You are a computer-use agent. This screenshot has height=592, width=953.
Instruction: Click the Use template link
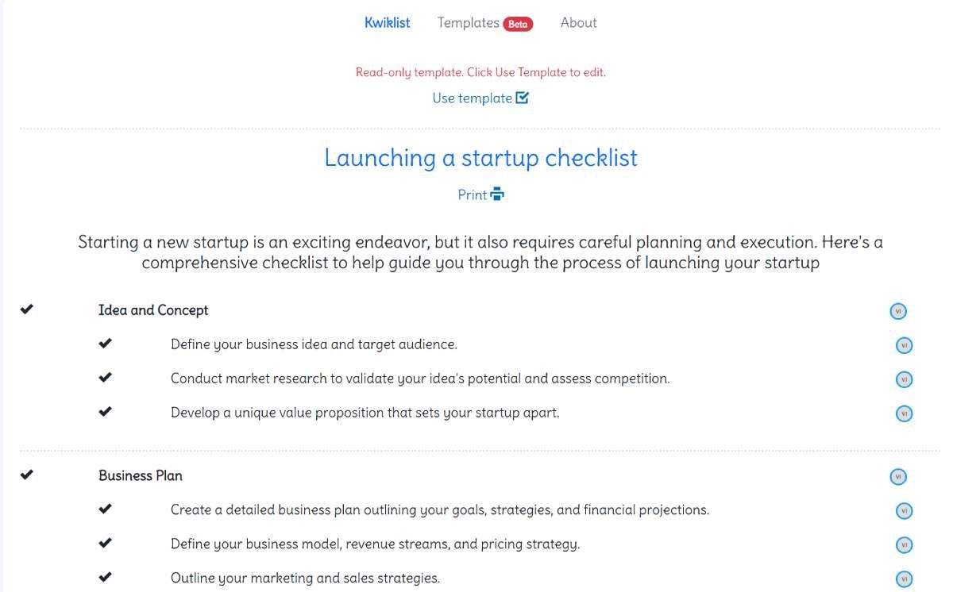pyautogui.click(x=473, y=98)
